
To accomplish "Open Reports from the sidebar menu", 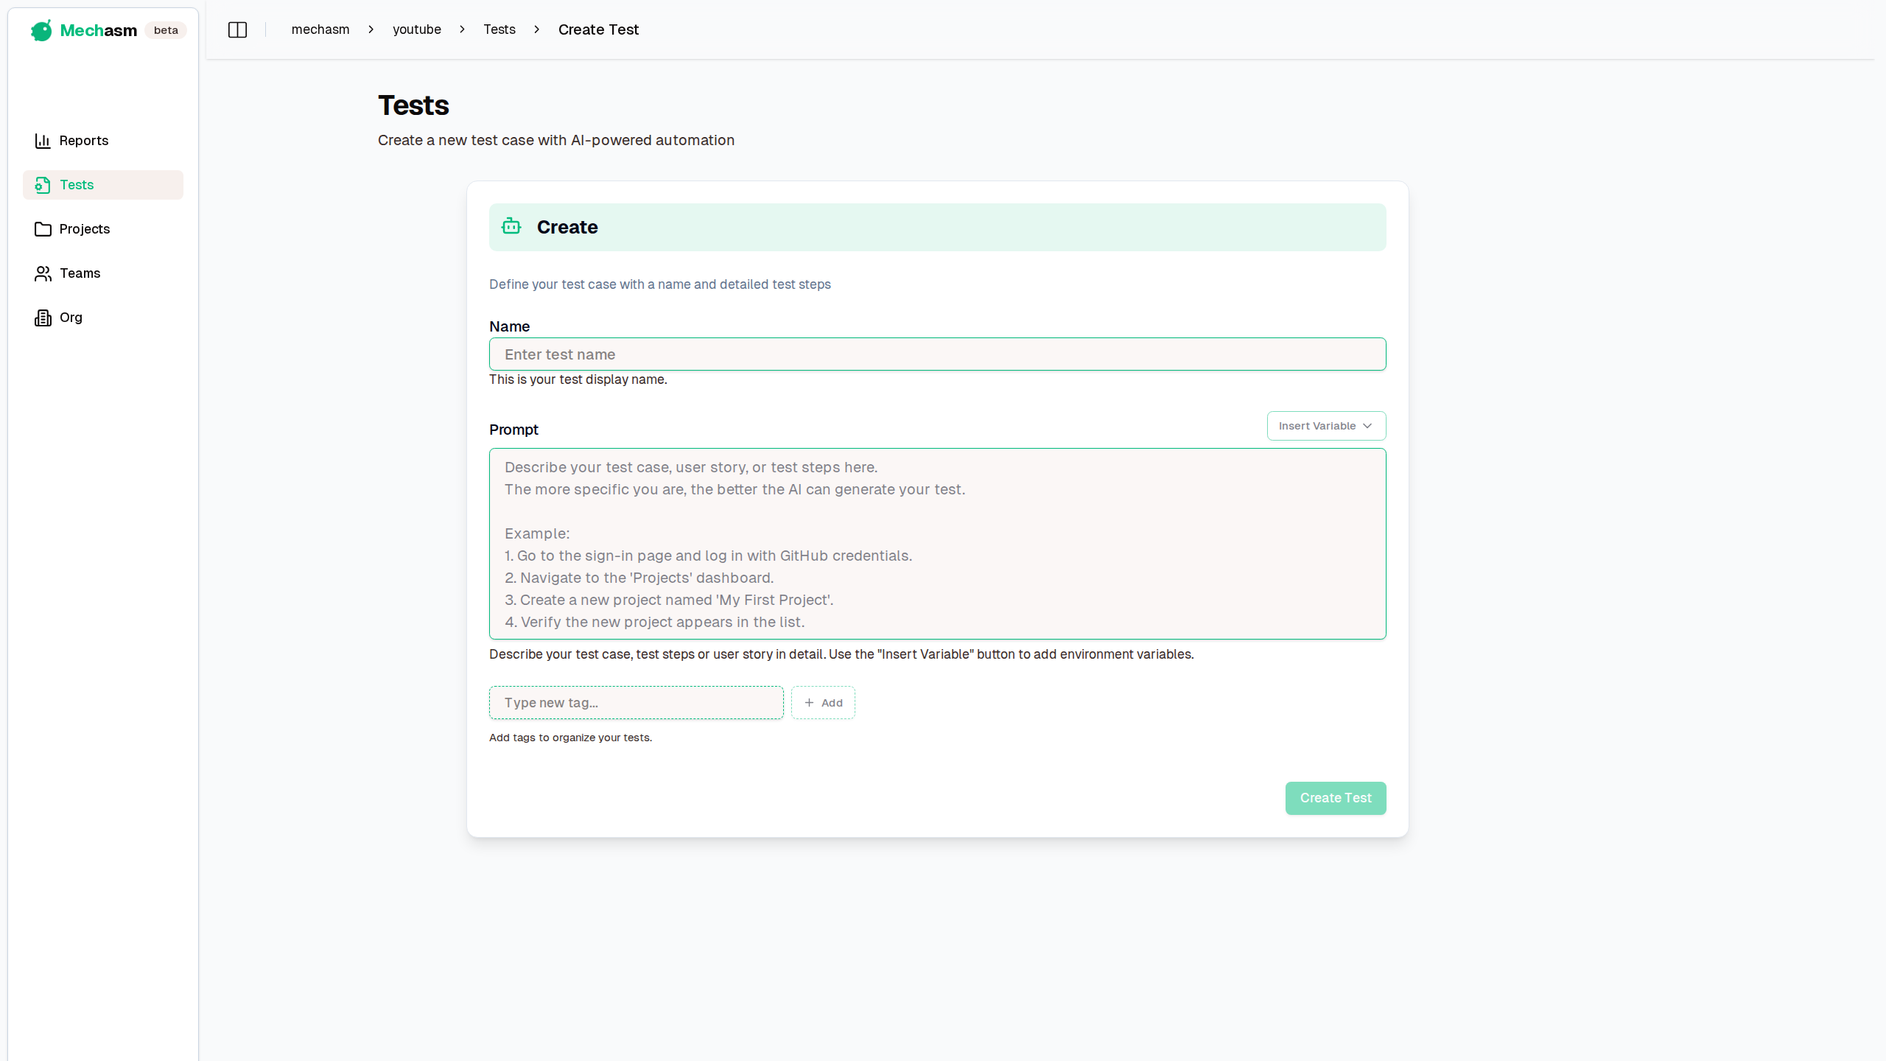I will 84,141.
